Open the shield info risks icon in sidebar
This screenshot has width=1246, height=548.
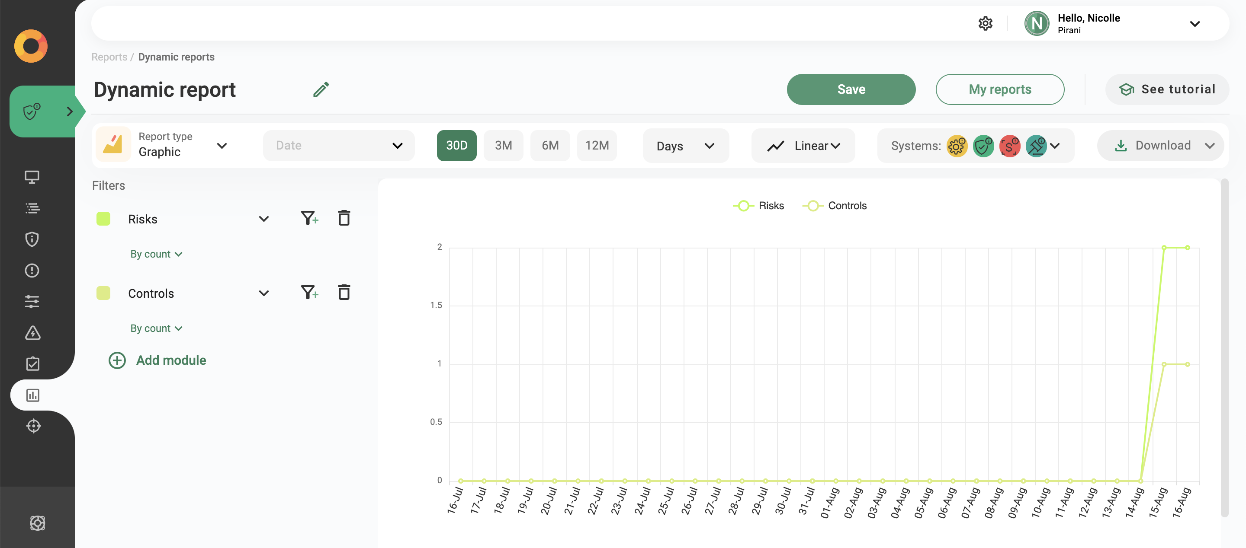32,239
